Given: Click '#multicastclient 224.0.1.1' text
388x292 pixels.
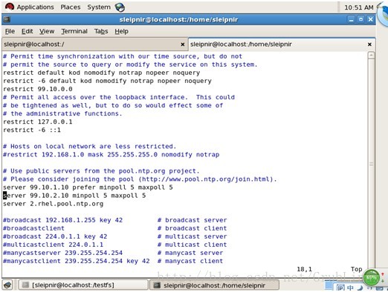Looking at the screenshot, I should point(53,245).
